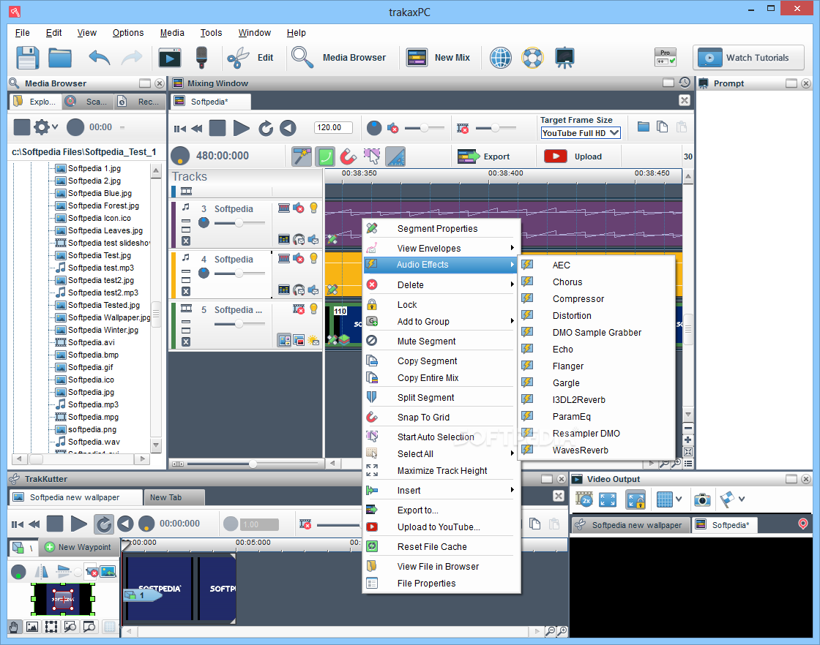Click the Media Browser toolbar button

coord(339,58)
